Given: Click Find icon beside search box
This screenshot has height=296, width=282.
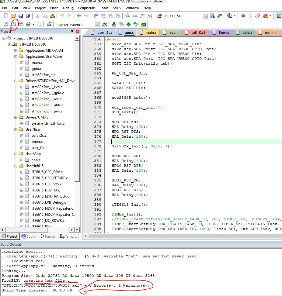Looking at the screenshot, I should click(x=212, y=16).
